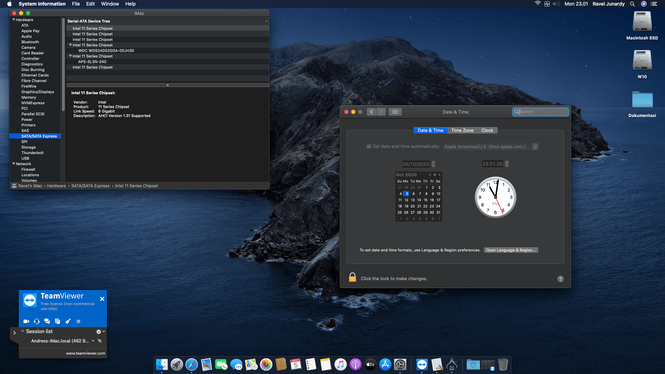Go to previous month in calendar

click(429, 175)
